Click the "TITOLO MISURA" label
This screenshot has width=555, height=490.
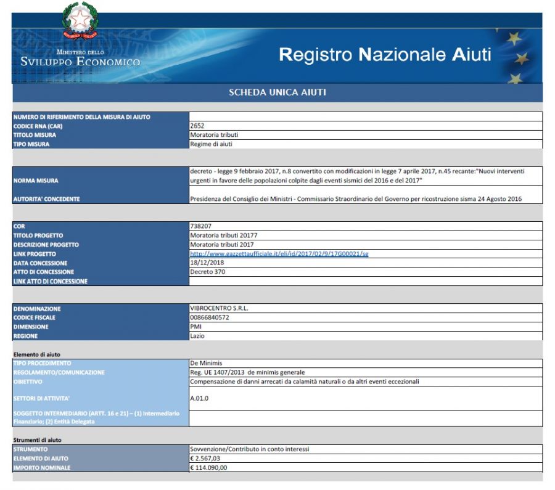[35, 135]
